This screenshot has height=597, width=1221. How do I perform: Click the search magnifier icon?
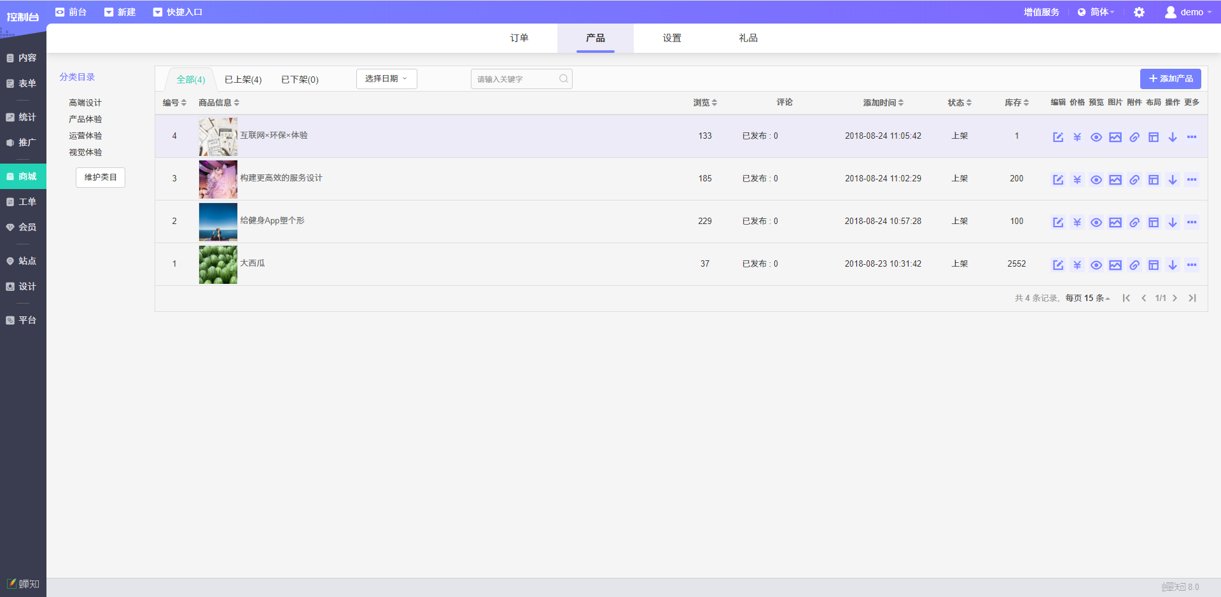click(563, 79)
